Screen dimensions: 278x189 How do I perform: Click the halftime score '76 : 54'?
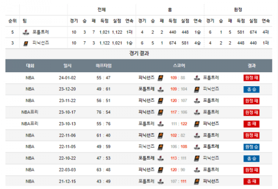click(x=103, y=112)
